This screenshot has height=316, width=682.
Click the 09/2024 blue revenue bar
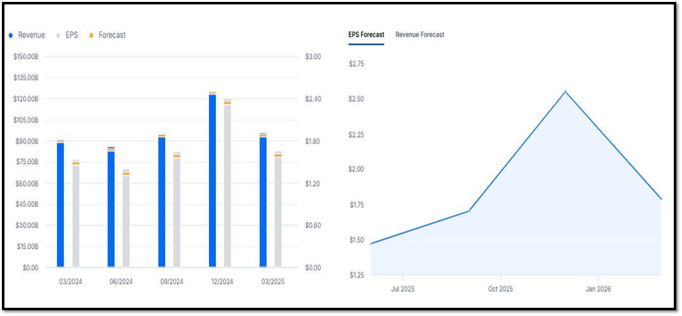(162, 201)
